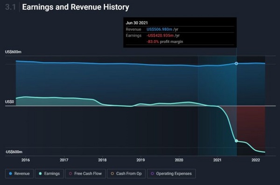Click the -83.0% profit margin text
The image size is (280, 185).
[165, 42]
